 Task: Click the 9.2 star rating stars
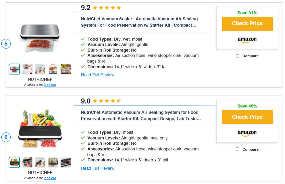[x=107, y=8]
